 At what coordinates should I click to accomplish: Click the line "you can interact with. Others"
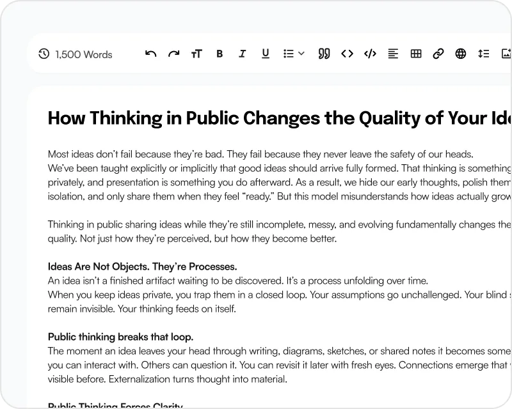click(280, 365)
